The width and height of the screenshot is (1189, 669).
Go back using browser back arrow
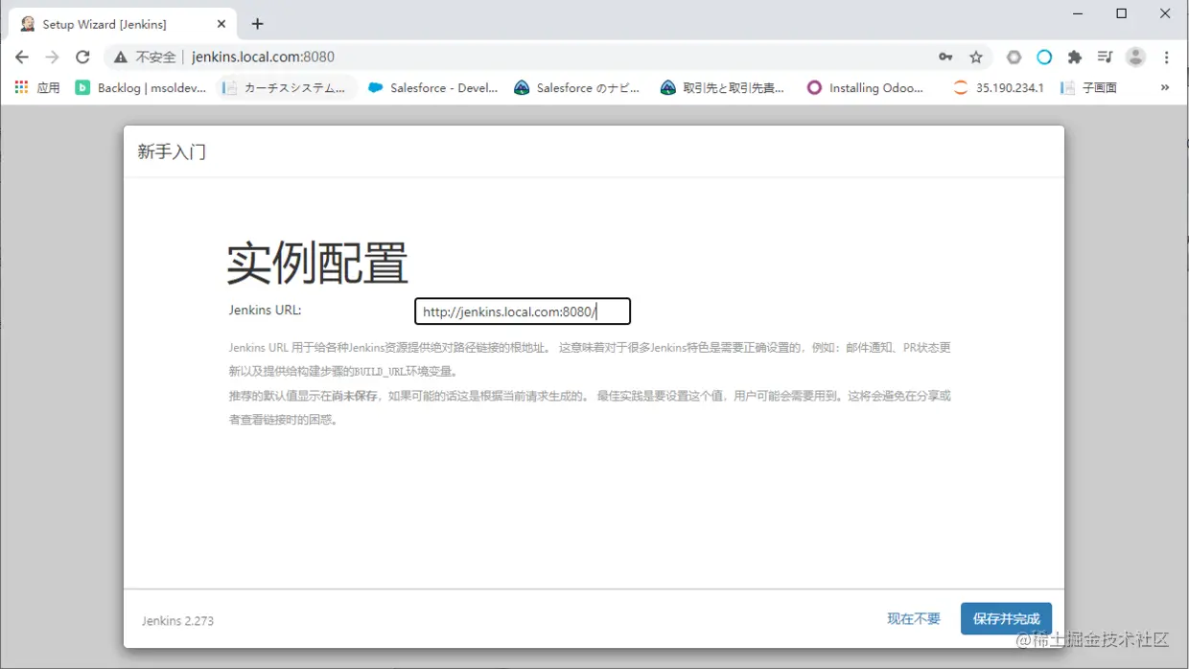click(x=22, y=58)
